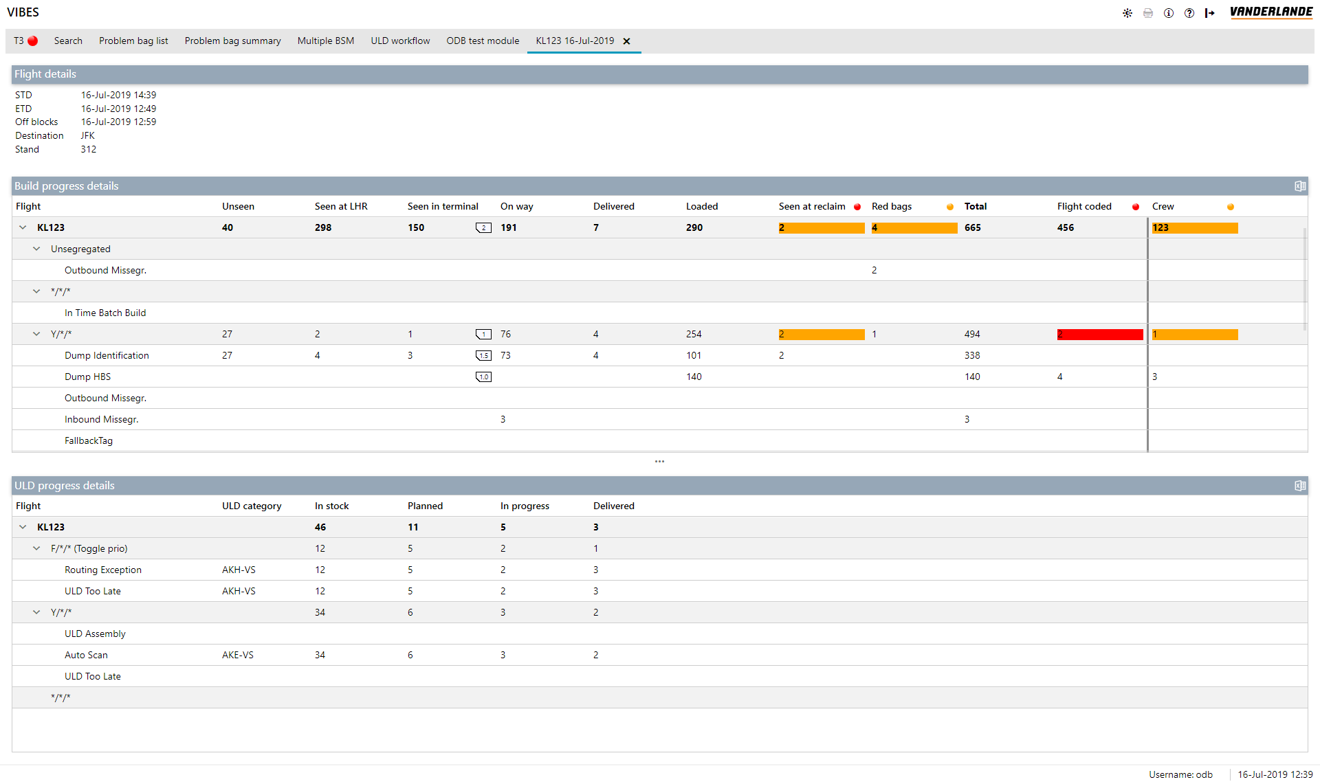Collapse the */*/* group in Build progress

(x=36, y=291)
